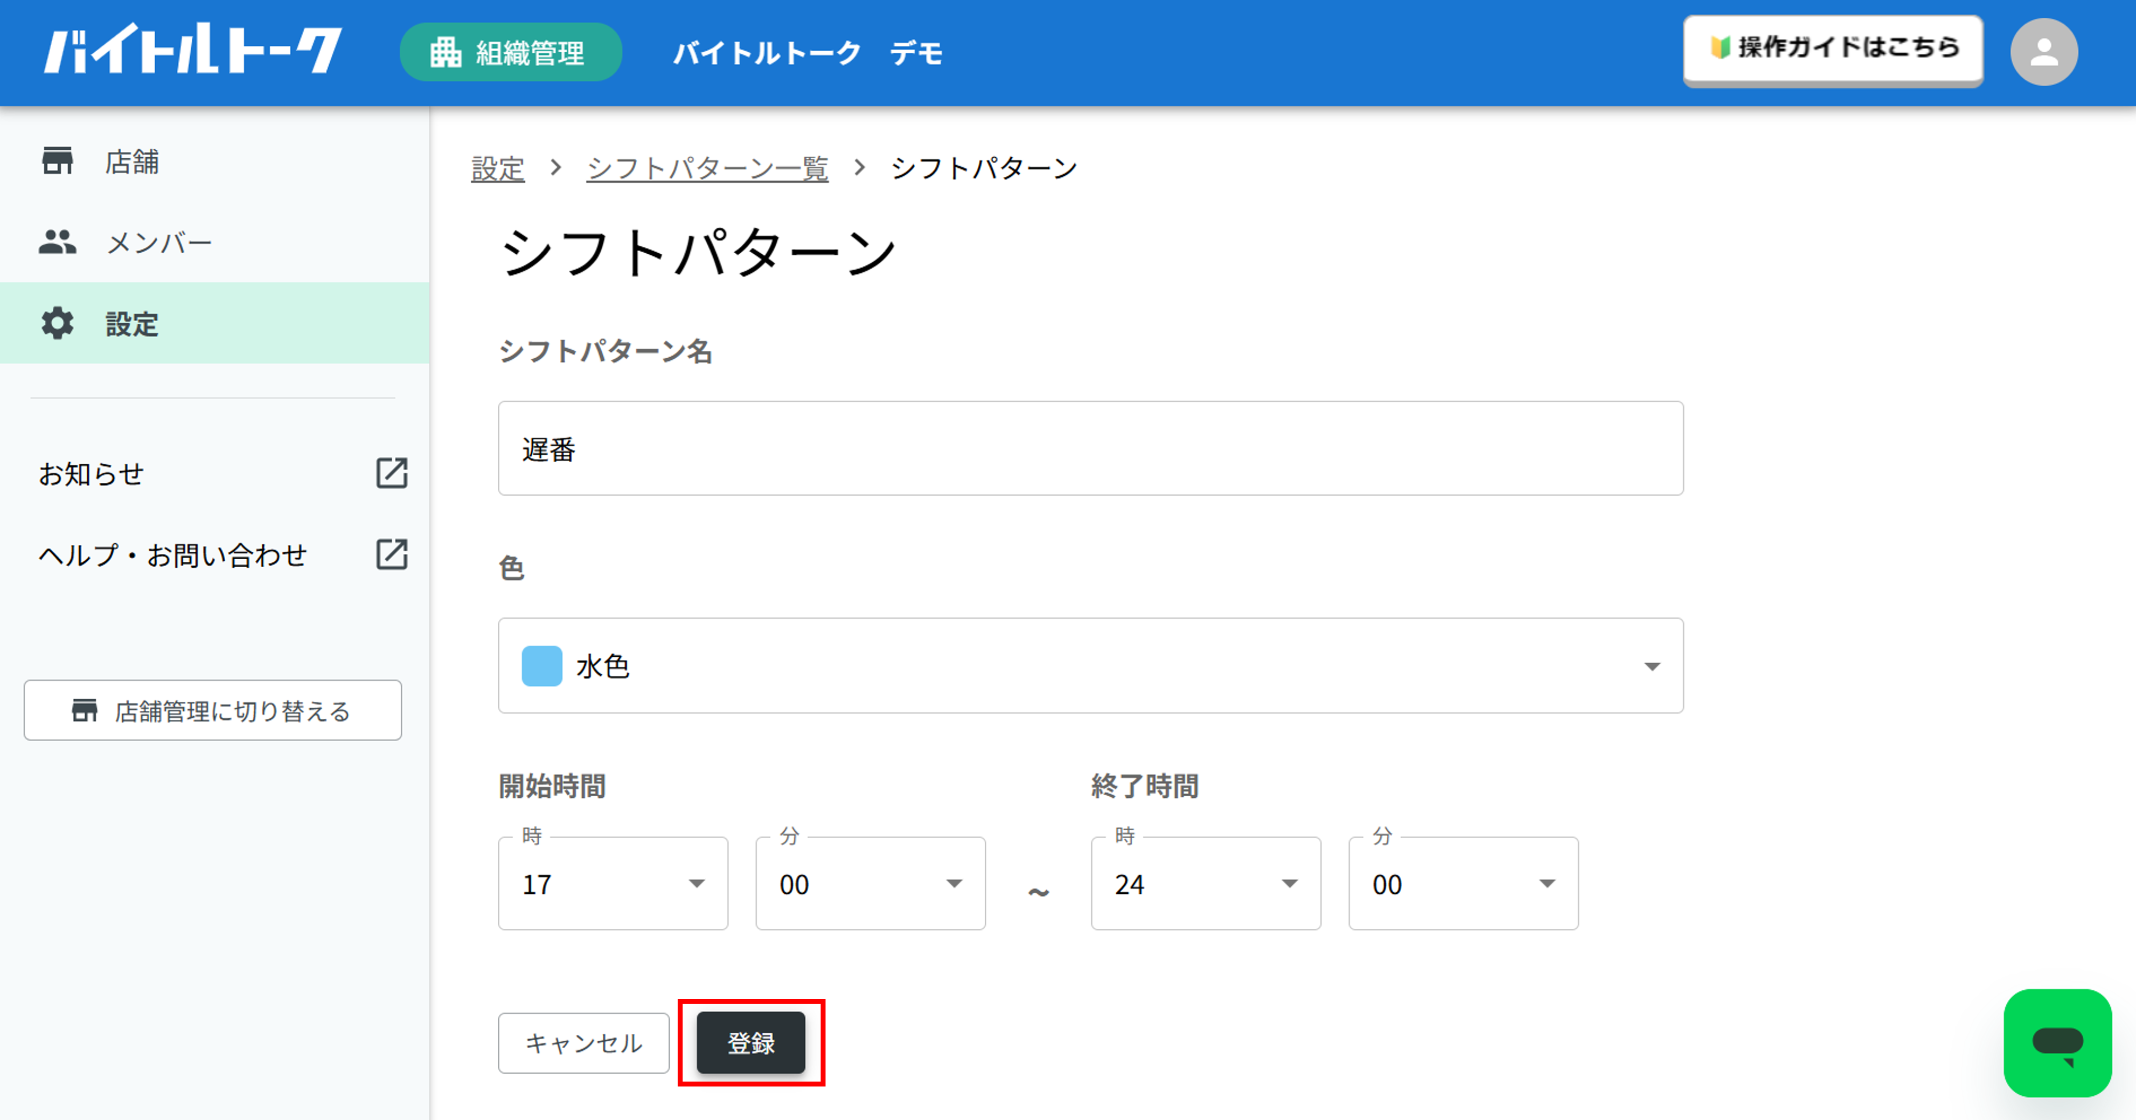
Task: Expand the color dropdown arrow
Action: (1652, 667)
